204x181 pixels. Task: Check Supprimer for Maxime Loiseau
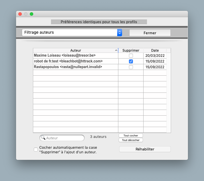tap(131, 56)
